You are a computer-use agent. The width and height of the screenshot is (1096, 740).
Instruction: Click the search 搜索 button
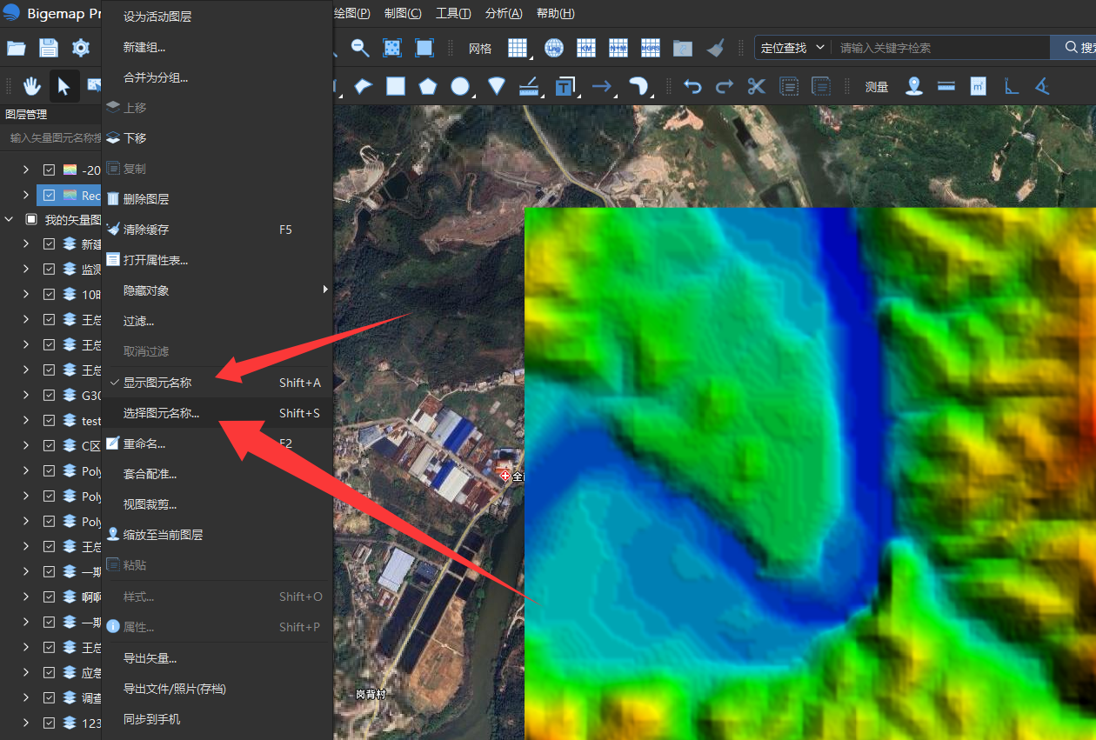coord(1073,48)
